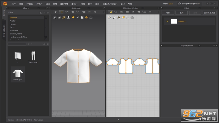Click the library list view toggle icon

(x=48, y=44)
